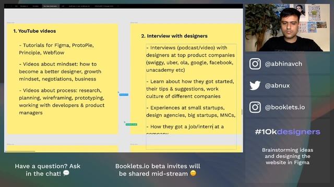334x187 pixels.
Task: Click the speech bubble emoji after 'in the chat!'
Action: pyautogui.click(x=66, y=173)
